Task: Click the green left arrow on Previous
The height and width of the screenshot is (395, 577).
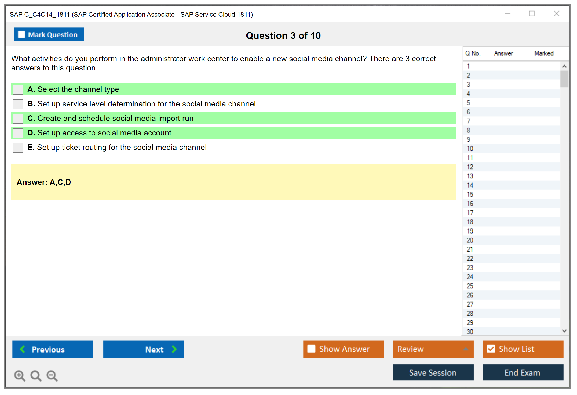Action: pyautogui.click(x=23, y=349)
